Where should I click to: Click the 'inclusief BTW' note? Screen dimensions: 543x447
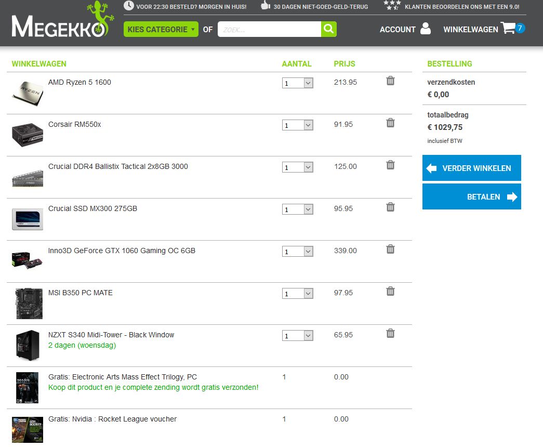click(445, 141)
